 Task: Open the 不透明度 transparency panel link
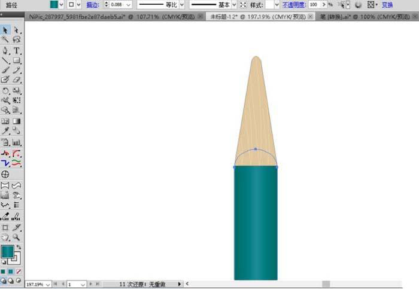click(x=294, y=5)
